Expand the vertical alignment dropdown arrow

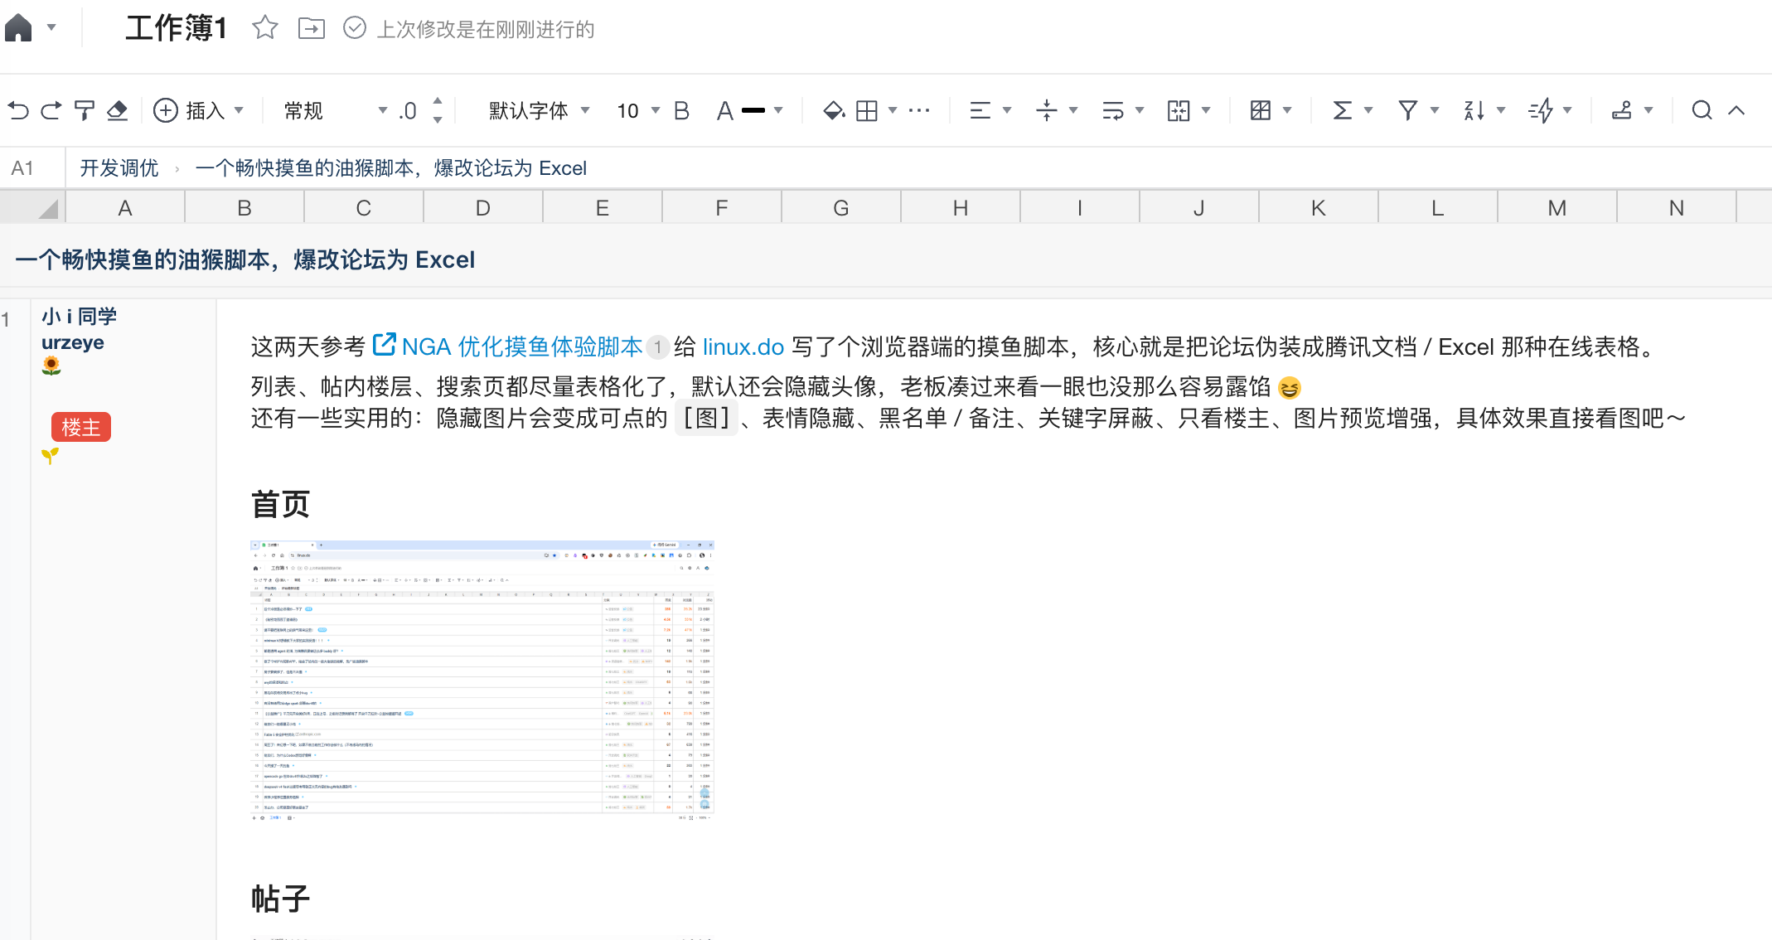pos(1073,110)
